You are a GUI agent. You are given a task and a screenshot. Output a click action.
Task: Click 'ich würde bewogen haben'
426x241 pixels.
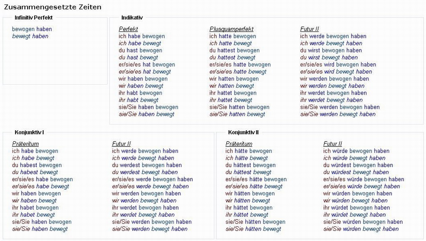coord(357,151)
